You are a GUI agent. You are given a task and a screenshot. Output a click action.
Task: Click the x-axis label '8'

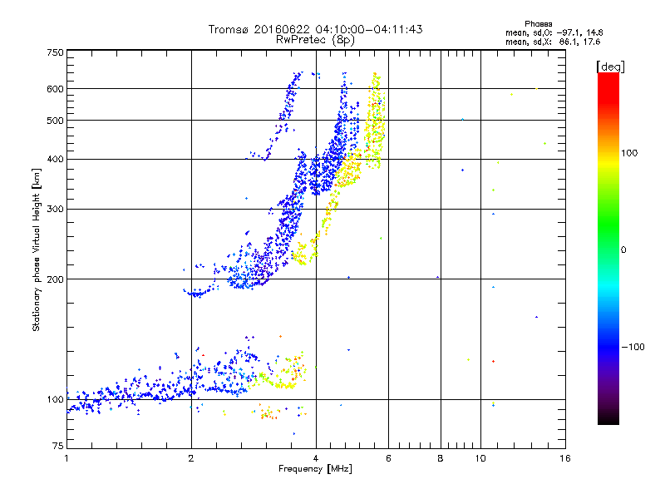[441, 458]
